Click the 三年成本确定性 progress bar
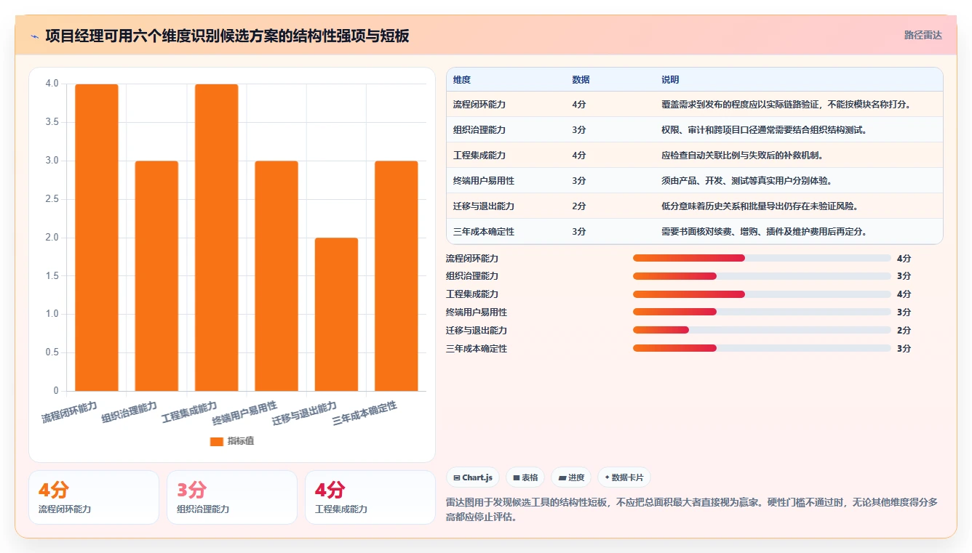The width and height of the screenshot is (972, 553). [762, 348]
